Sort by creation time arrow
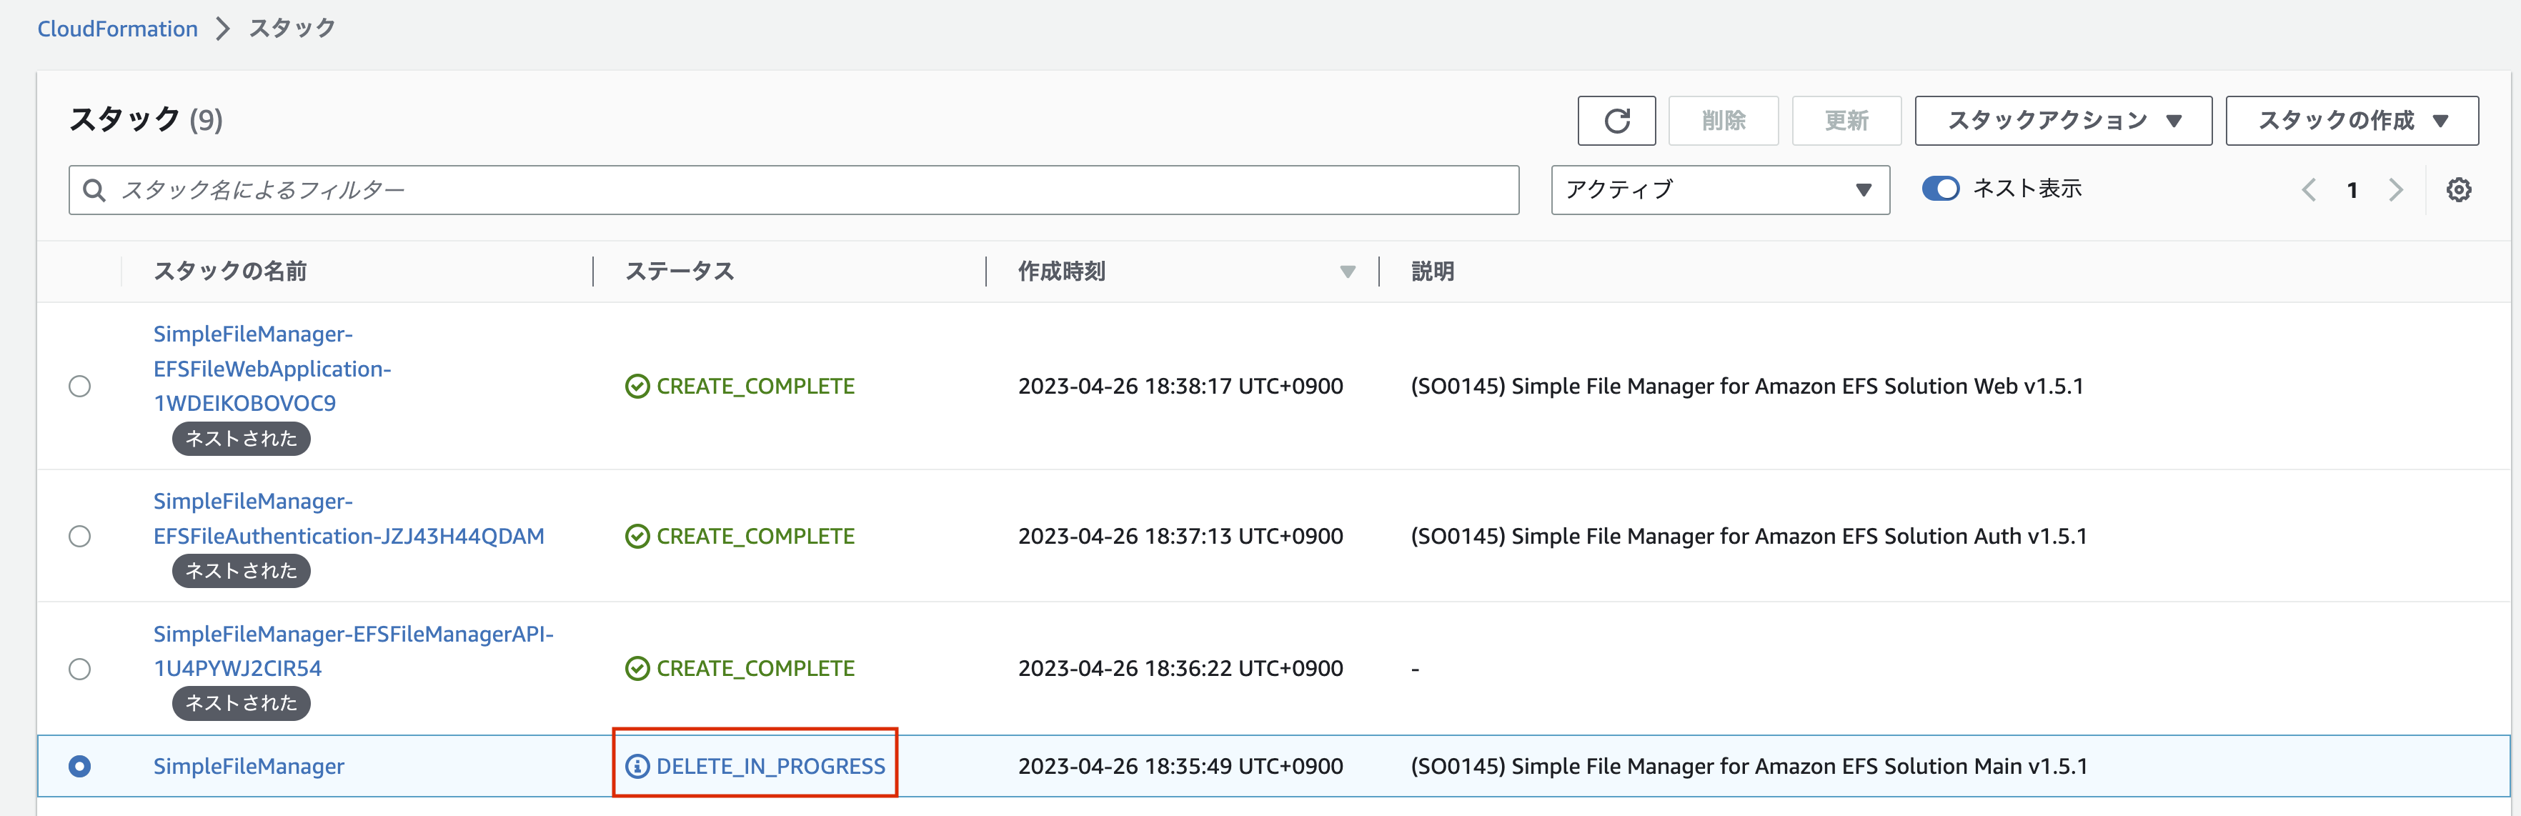The width and height of the screenshot is (2521, 816). 1348,272
